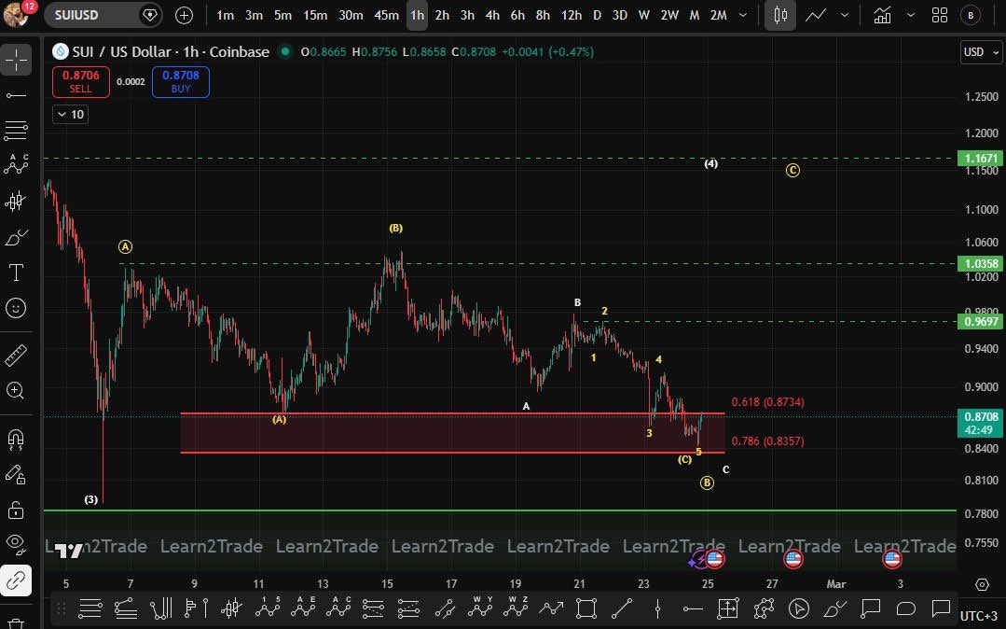Screen dimensions: 1006x629
Task: Expand the chart style chevron next to line icon
Action: (845, 16)
